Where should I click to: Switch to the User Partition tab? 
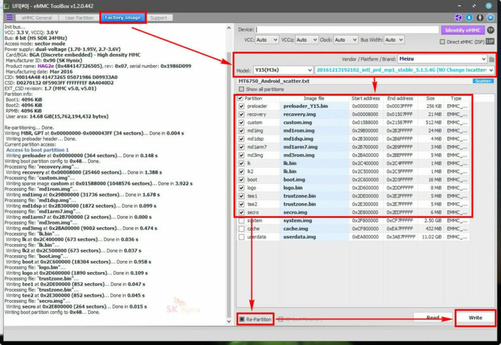click(78, 18)
